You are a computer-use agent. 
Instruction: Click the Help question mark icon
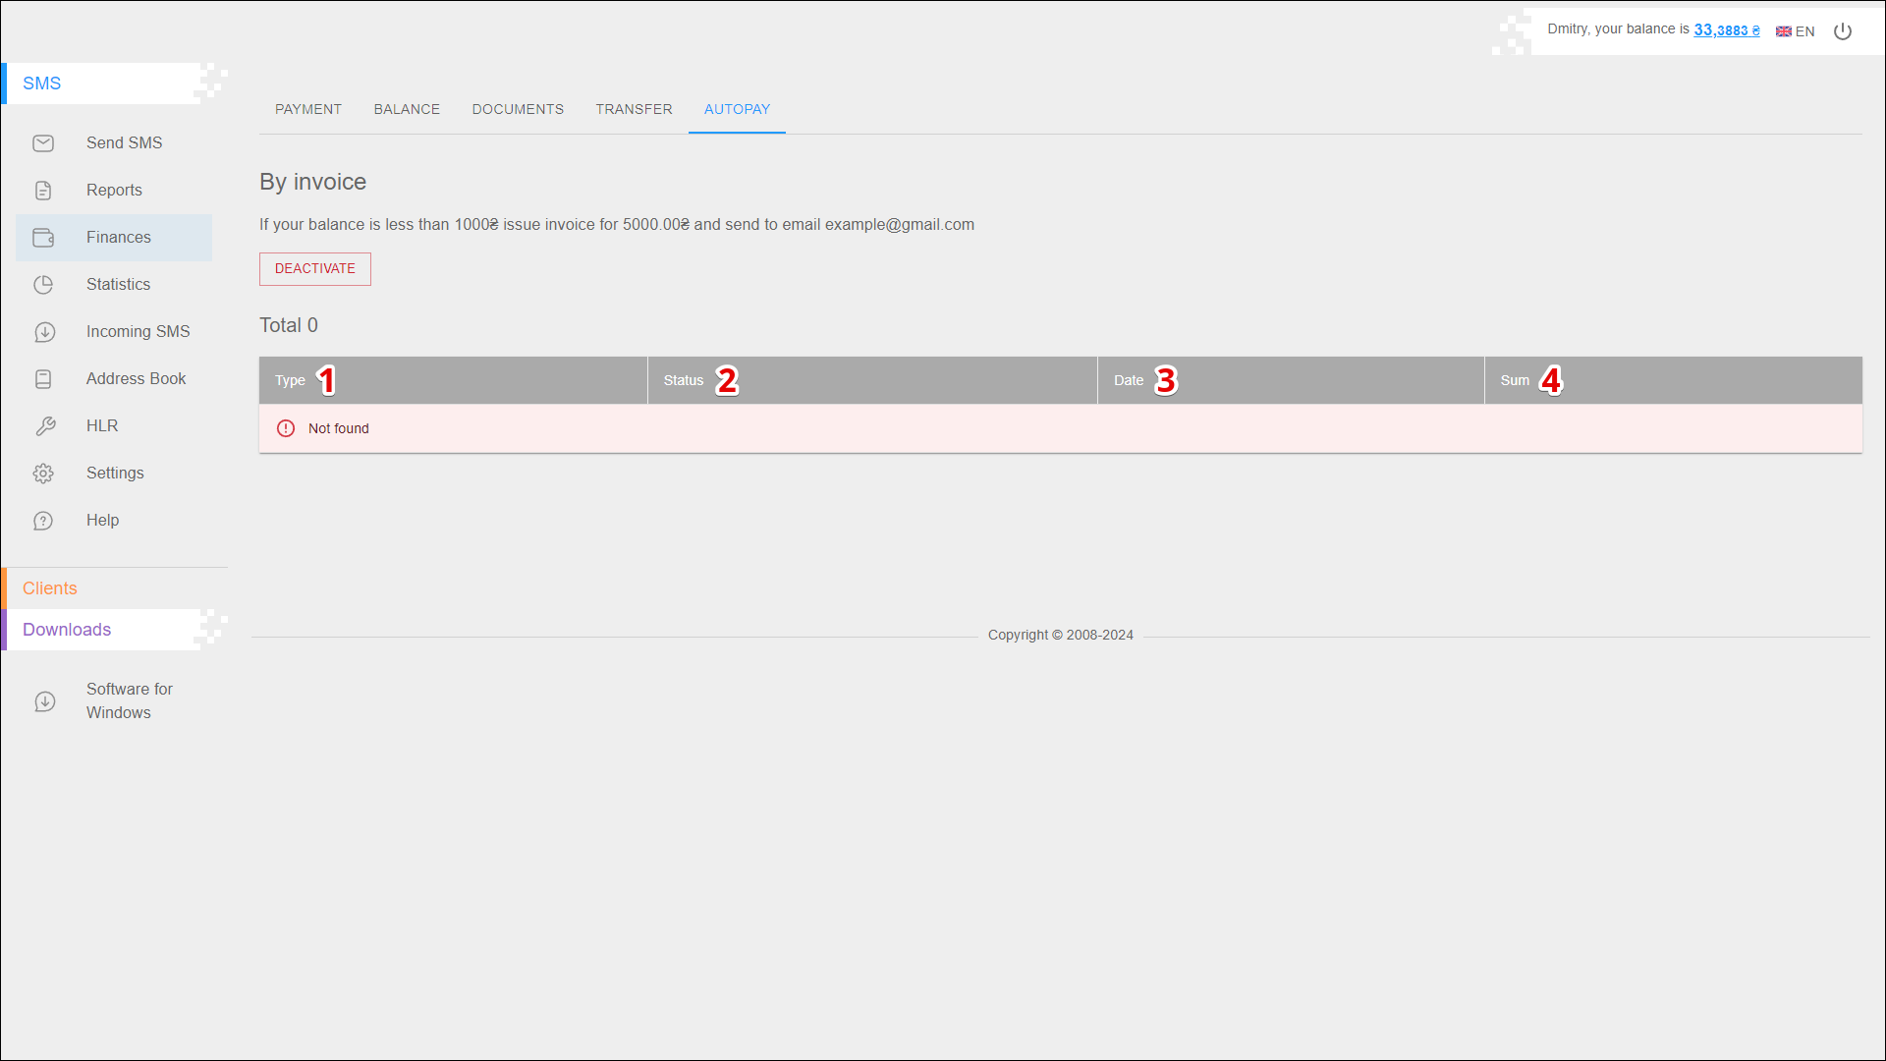pyautogui.click(x=43, y=521)
